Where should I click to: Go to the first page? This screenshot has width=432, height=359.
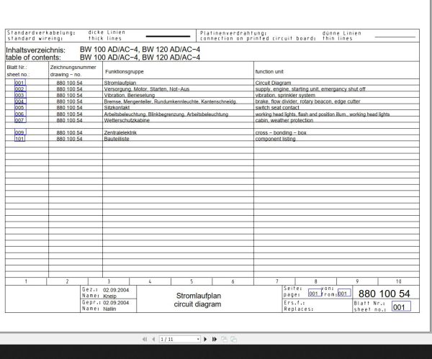tap(145, 339)
